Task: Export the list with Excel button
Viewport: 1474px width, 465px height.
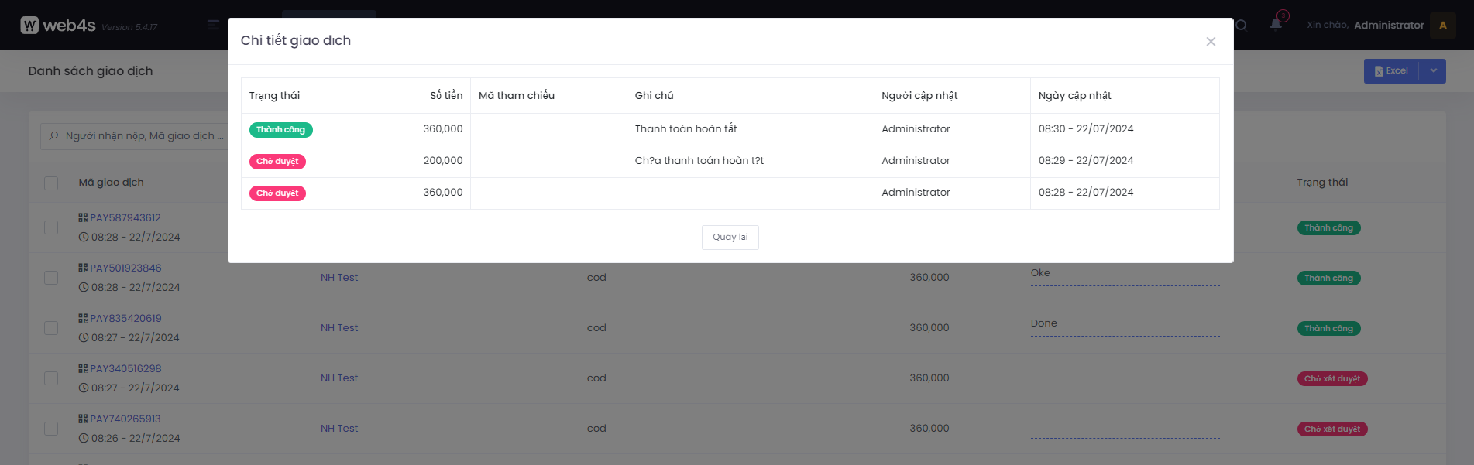Action: pos(1391,71)
